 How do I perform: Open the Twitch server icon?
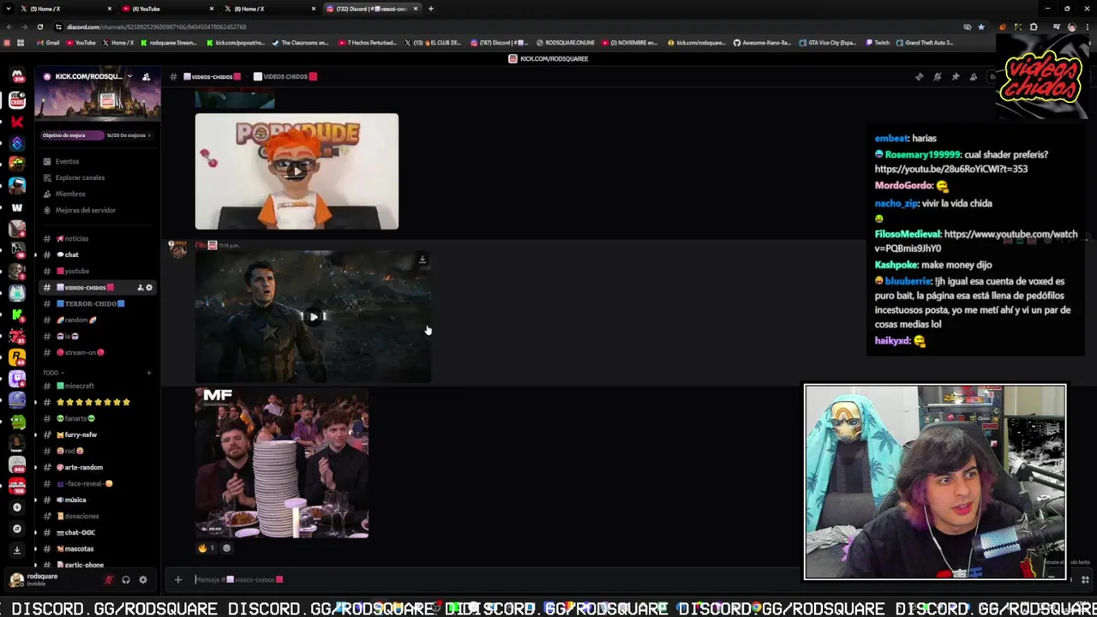(16, 378)
